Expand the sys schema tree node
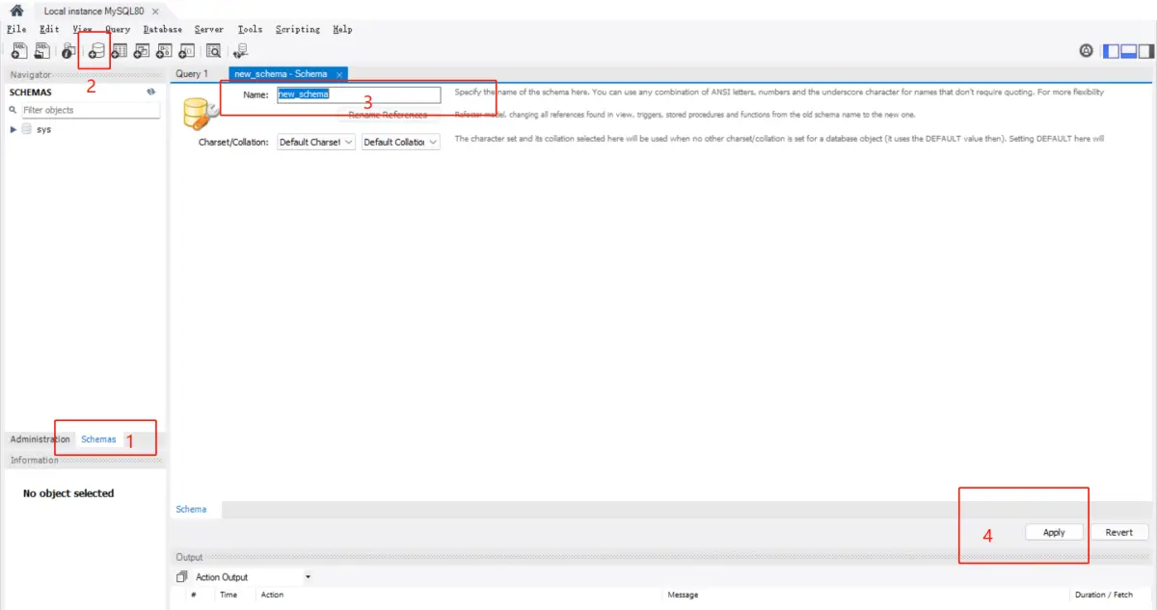 click(13, 129)
